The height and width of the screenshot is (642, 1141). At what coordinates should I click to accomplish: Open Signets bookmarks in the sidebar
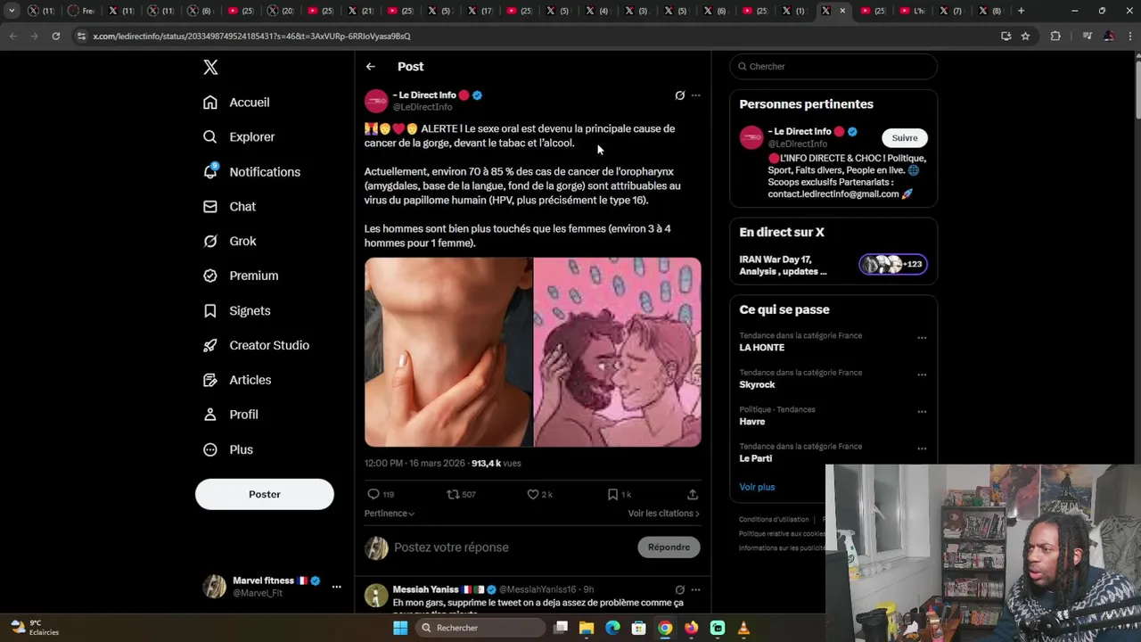(x=236, y=311)
